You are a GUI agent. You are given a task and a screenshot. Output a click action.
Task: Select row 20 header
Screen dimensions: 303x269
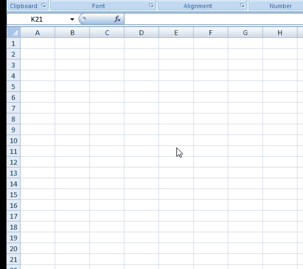pyautogui.click(x=14, y=248)
